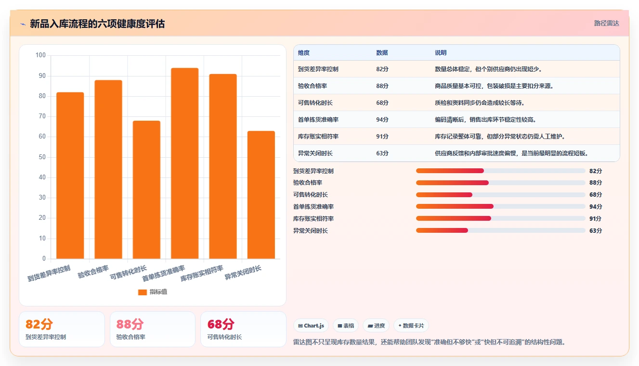
Task: Open the 68分 可售转化时长 stat card
Action: (244, 329)
